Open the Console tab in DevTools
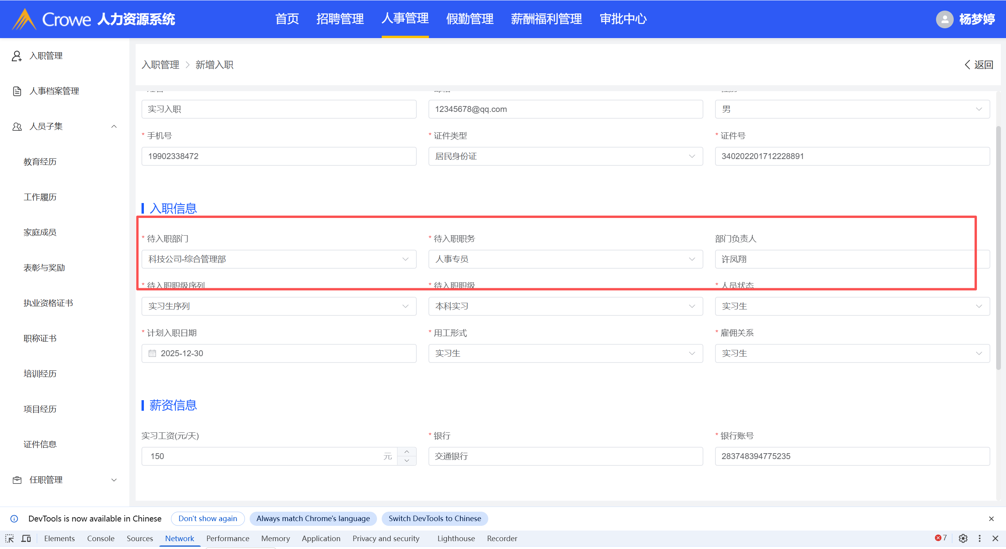Screen dimensions: 1006x549 click(x=101, y=538)
